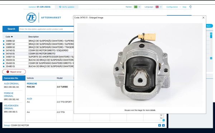The width and height of the screenshot is (215, 133).
Task: Click conversion number 8R0 199 381 AK
Action: pyautogui.click(x=11, y=99)
